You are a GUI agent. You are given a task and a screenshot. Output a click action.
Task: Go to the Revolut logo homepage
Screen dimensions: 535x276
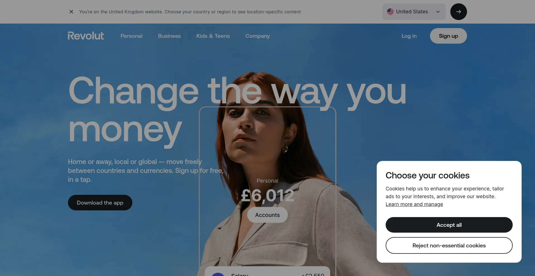86,36
